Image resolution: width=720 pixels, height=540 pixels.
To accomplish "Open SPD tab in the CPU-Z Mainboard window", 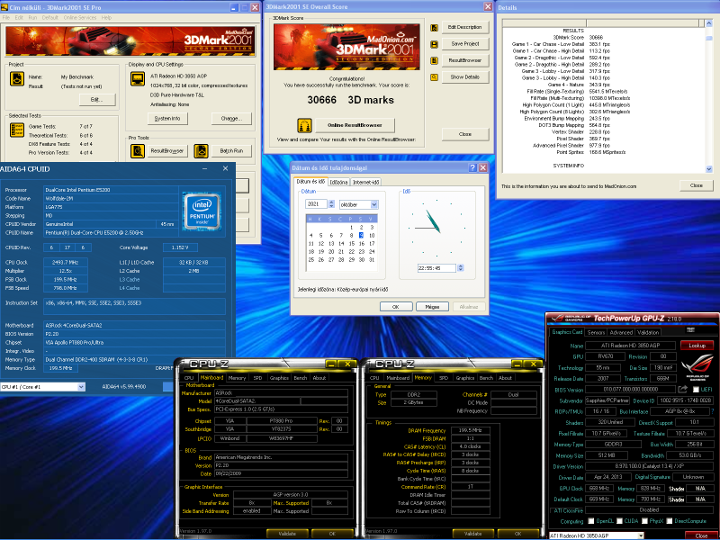I will [258, 378].
